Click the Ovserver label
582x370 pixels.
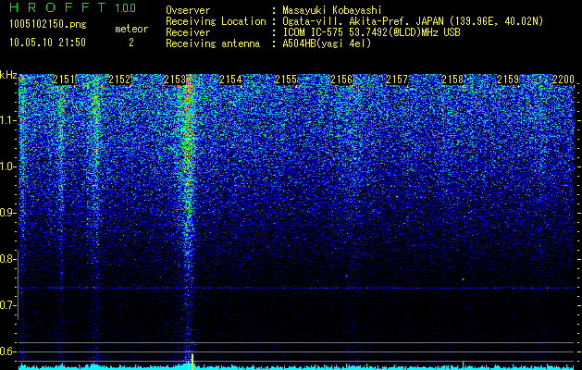(188, 10)
